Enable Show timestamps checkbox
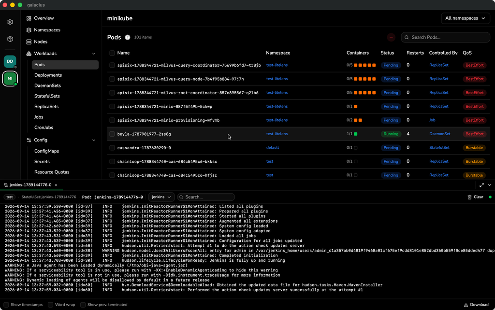Screen dimensions: 495x310 6,305
